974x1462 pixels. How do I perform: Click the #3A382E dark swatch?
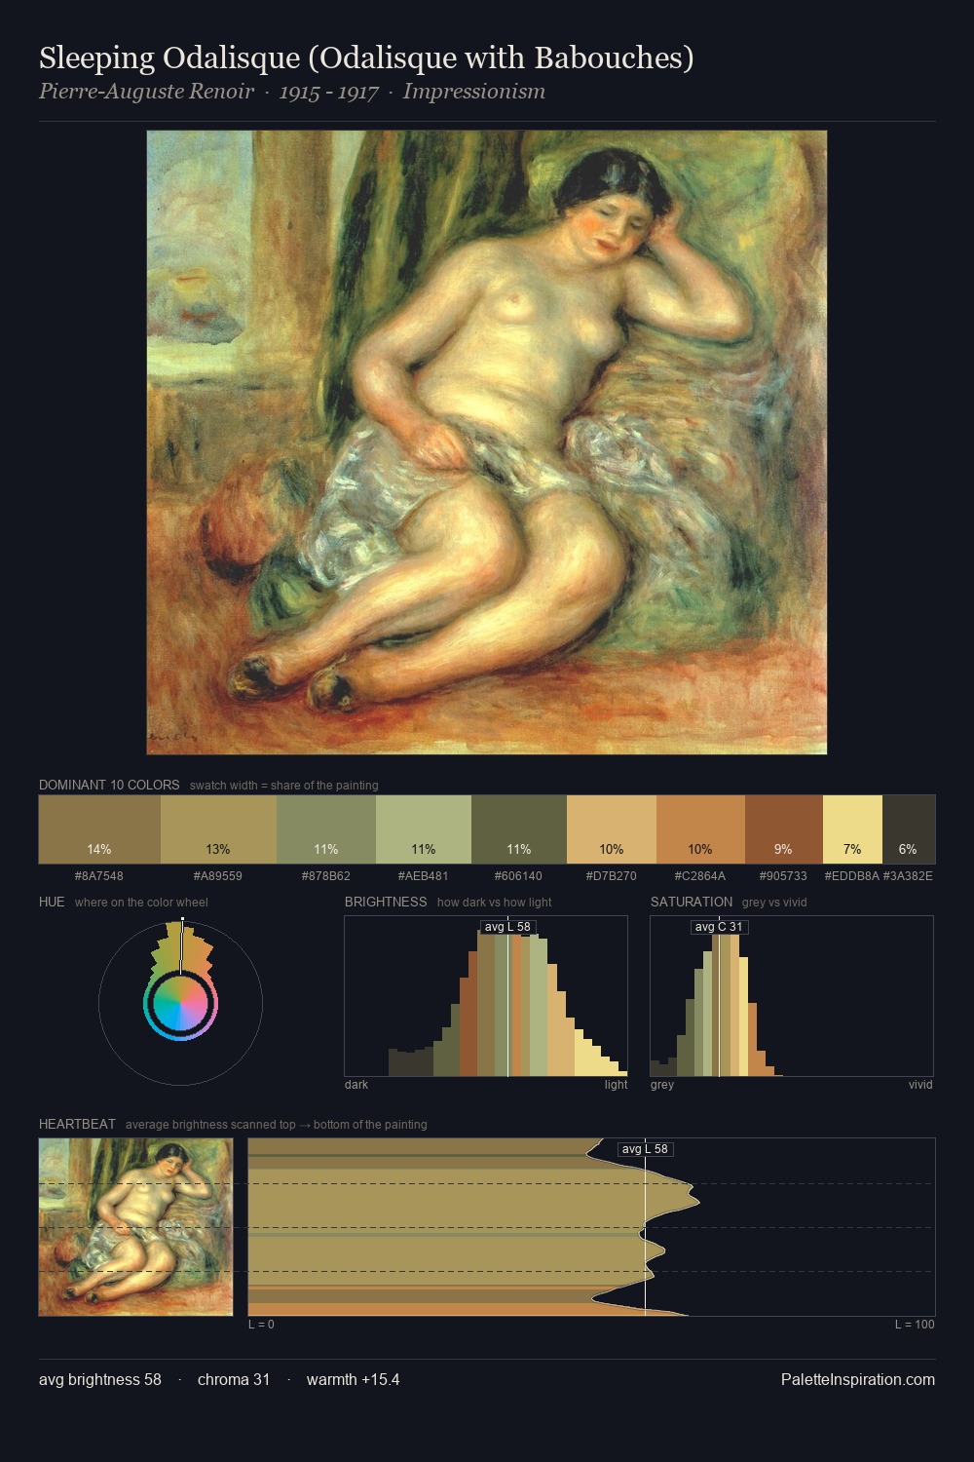pos(909,829)
